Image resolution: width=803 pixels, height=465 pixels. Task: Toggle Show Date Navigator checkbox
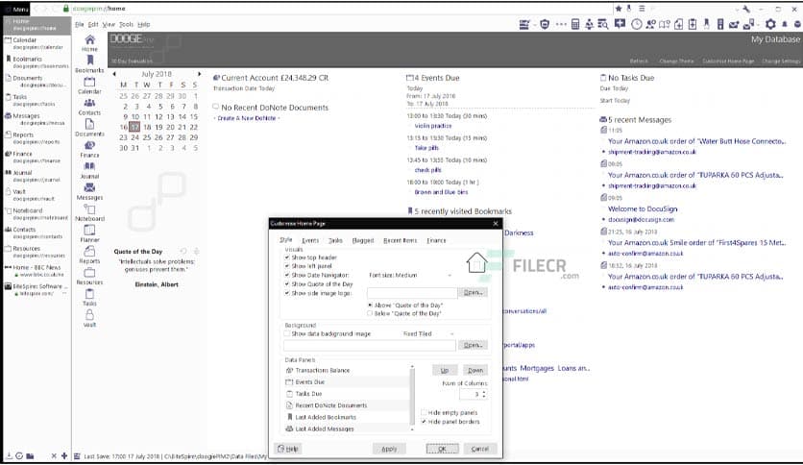pos(287,275)
